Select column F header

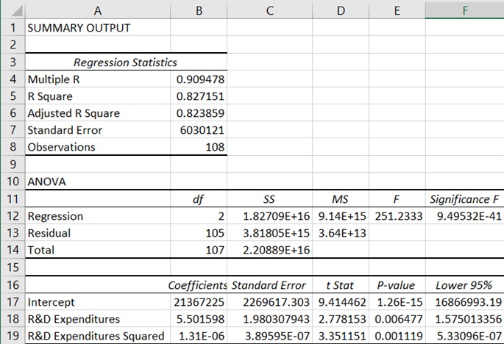click(x=464, y=10)
